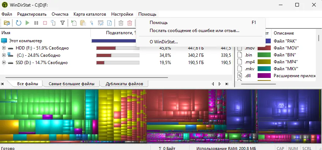Viewport: 322px width, 150px height.
Task: Switch to the "Самые большие файлы" tab
Action: coord(71,84)
